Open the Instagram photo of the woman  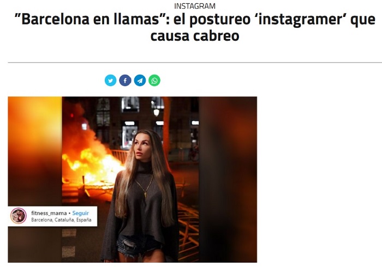pos(130,179)
